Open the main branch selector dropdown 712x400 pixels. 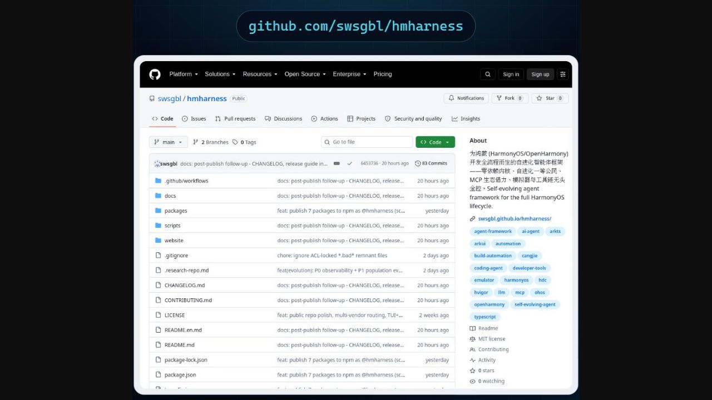(x=169, y=142)
